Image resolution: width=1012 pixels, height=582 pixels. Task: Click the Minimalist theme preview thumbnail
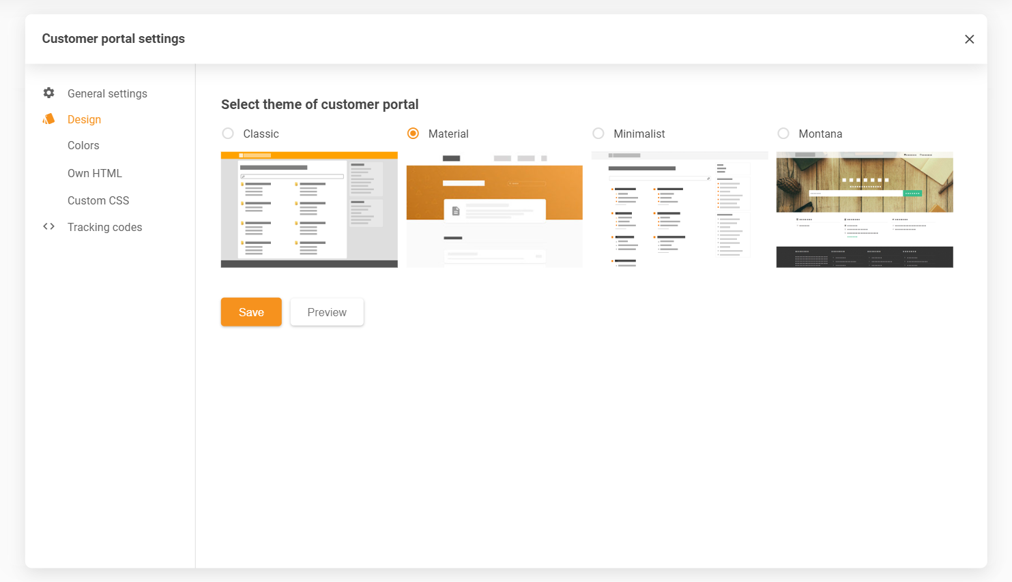click(x=680, y=209)
